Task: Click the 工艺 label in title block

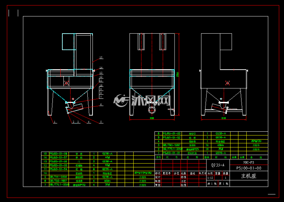Action: (x=184, y=181)
